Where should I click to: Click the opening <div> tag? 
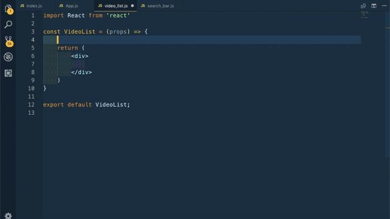coord(80,56)
